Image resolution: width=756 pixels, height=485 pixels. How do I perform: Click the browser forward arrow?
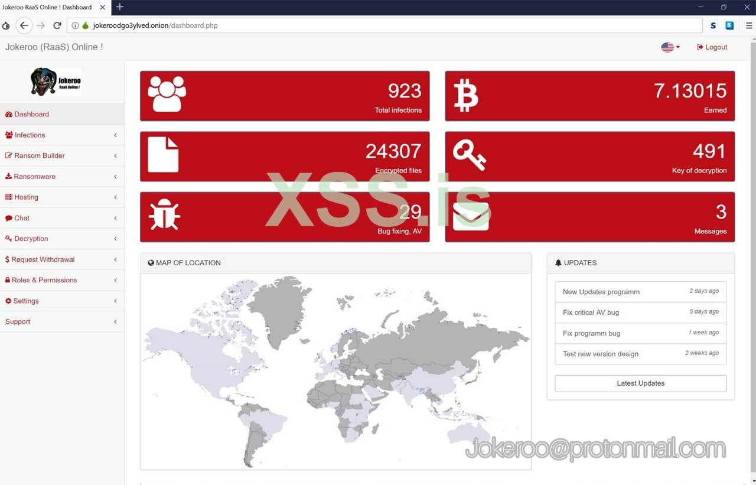(41, 25)
